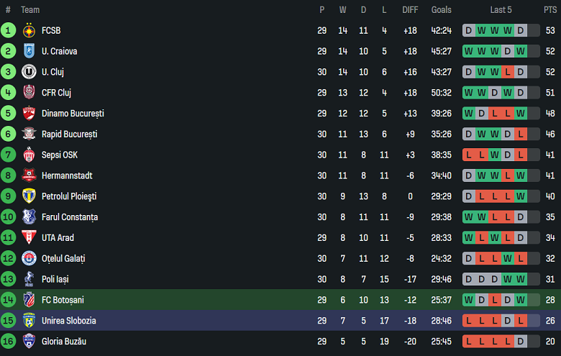Open the Unirea Slobozia team link
This screenshot has height=356, width=561.
click(x=68, y=321)
